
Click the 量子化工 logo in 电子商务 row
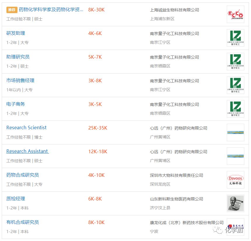pyautogui.click(x=236, y=109)
